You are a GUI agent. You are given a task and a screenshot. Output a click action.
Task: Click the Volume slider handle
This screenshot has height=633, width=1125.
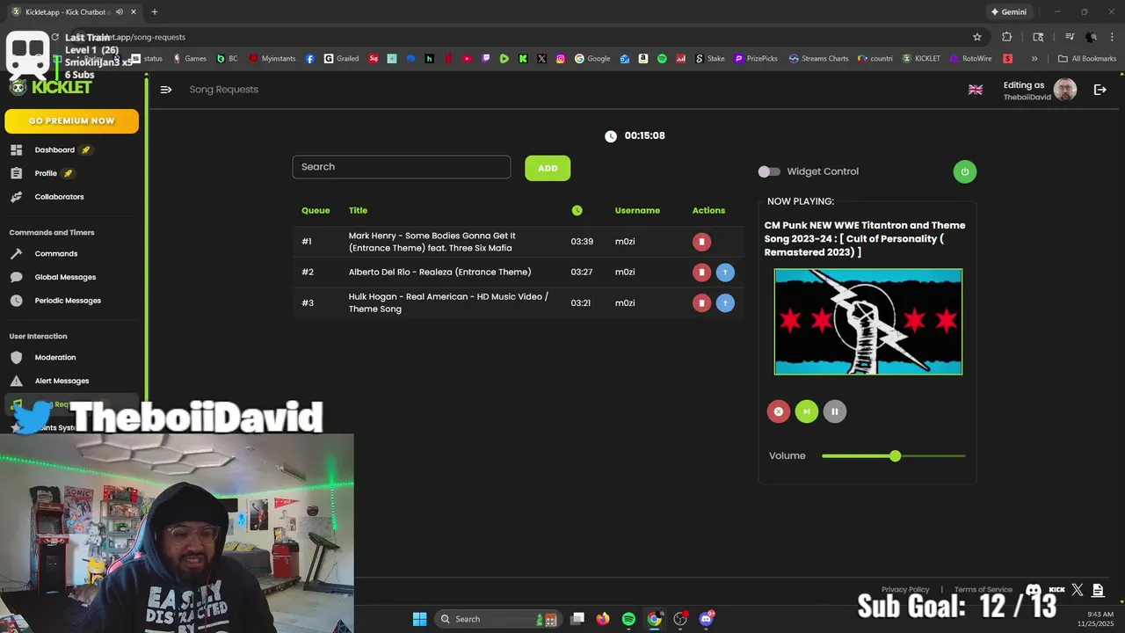(x=895, y=456)
